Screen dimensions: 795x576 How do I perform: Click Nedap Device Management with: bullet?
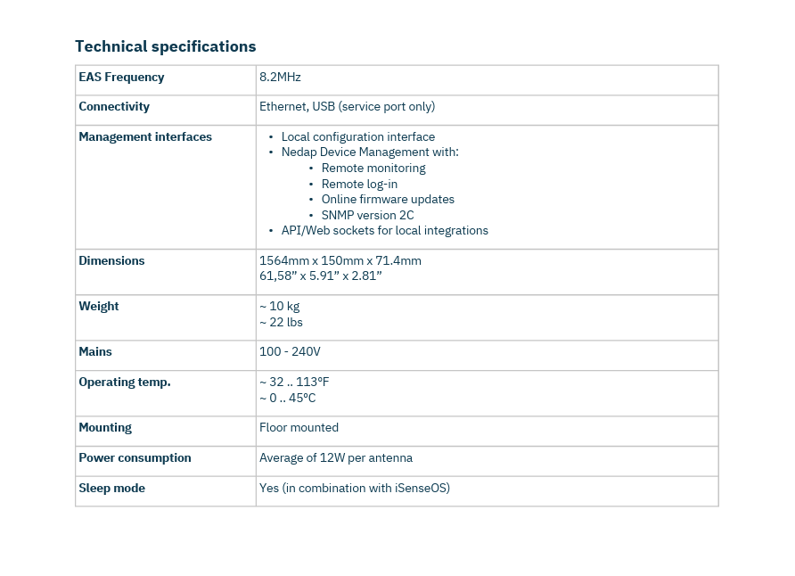pos(370,152)
